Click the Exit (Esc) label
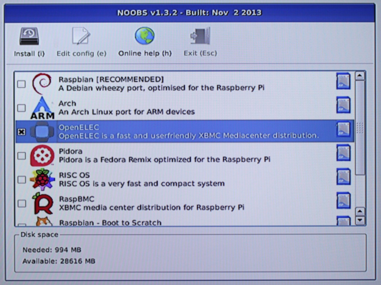The image size is (381, 285). coord(200,53)
